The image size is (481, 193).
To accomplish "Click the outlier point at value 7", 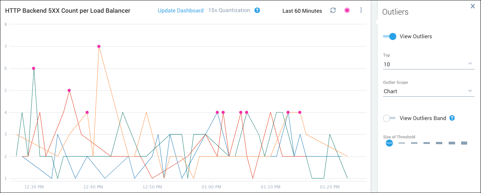I will [x=99, y=46].
